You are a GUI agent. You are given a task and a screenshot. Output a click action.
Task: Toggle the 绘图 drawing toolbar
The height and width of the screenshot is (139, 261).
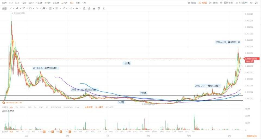click(x=203, y=3)
